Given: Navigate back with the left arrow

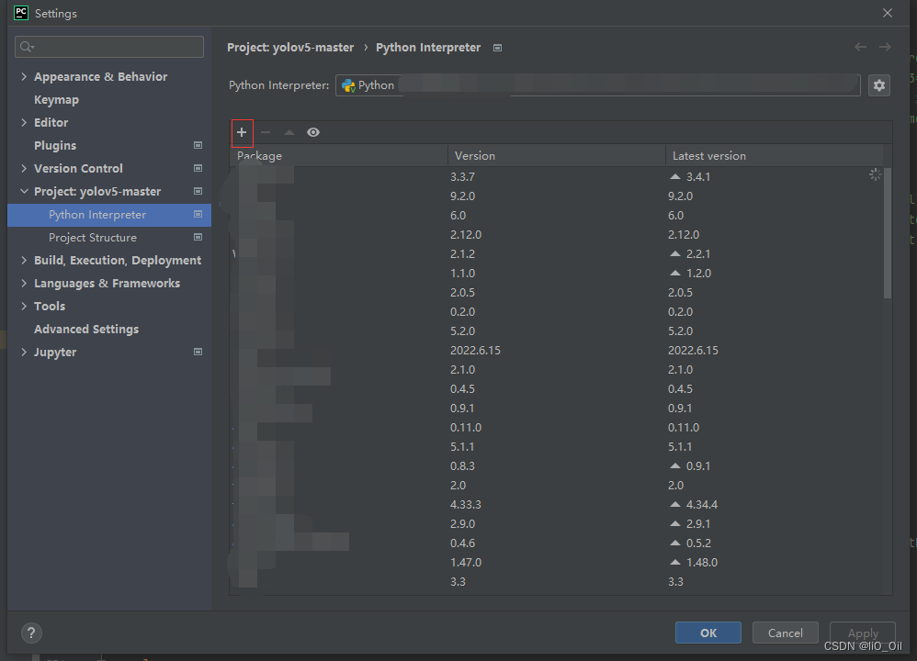Looking at the screenshot, I should coord(860,47).
